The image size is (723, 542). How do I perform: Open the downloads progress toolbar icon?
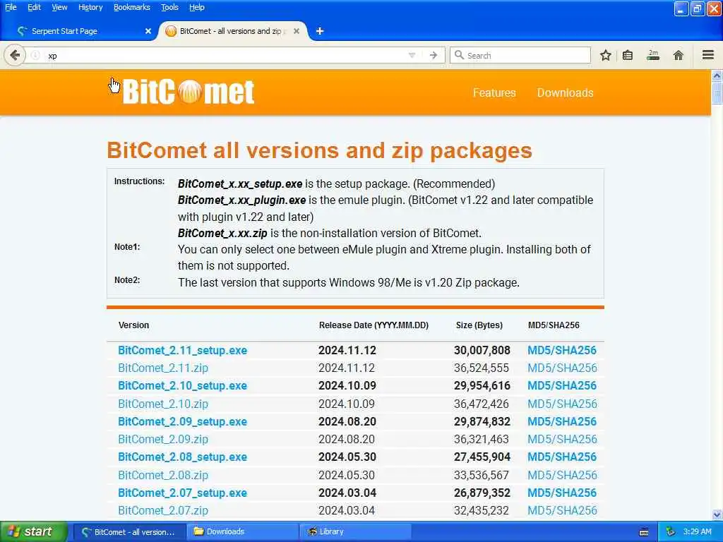coord(653,56)
